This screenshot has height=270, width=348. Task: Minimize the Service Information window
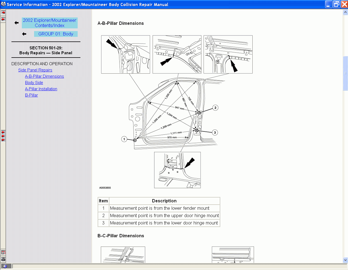coord(329,4)
